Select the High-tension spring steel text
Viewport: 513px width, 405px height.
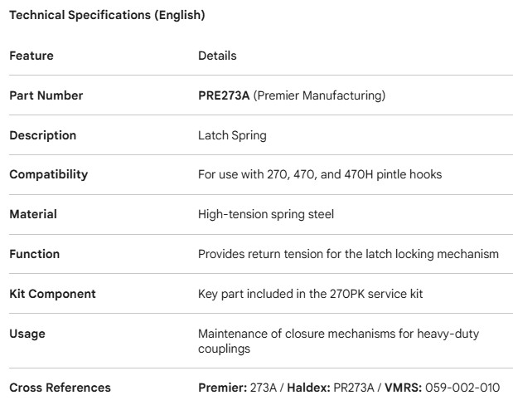265,214
